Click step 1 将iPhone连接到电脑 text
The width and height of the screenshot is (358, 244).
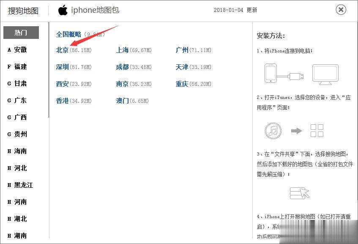(x=284, y=51)
